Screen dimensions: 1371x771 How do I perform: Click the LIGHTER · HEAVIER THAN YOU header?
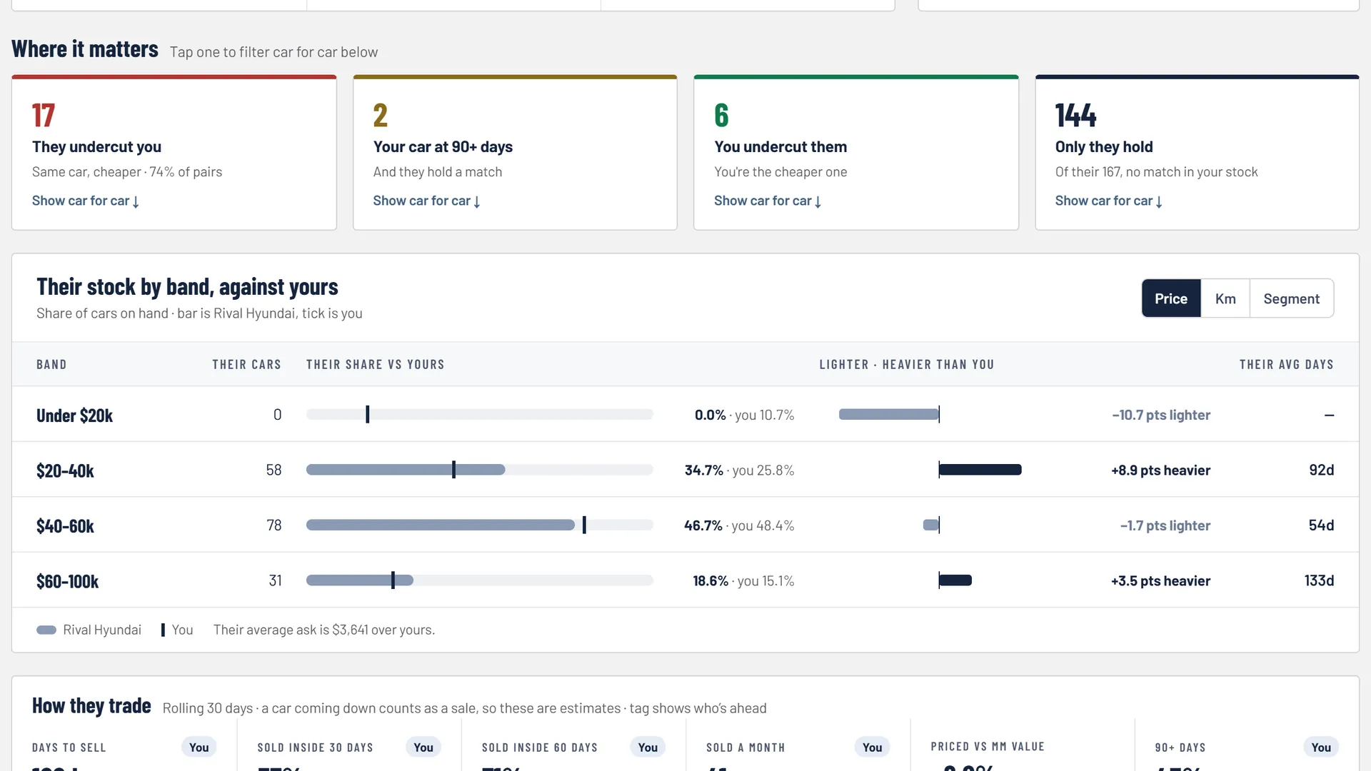coord(907,365)
